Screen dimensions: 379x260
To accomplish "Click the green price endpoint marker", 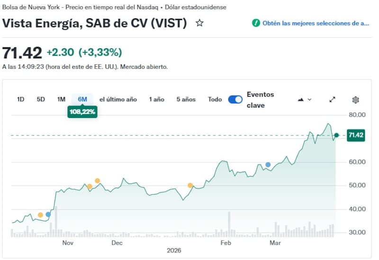I will point(336,135).
